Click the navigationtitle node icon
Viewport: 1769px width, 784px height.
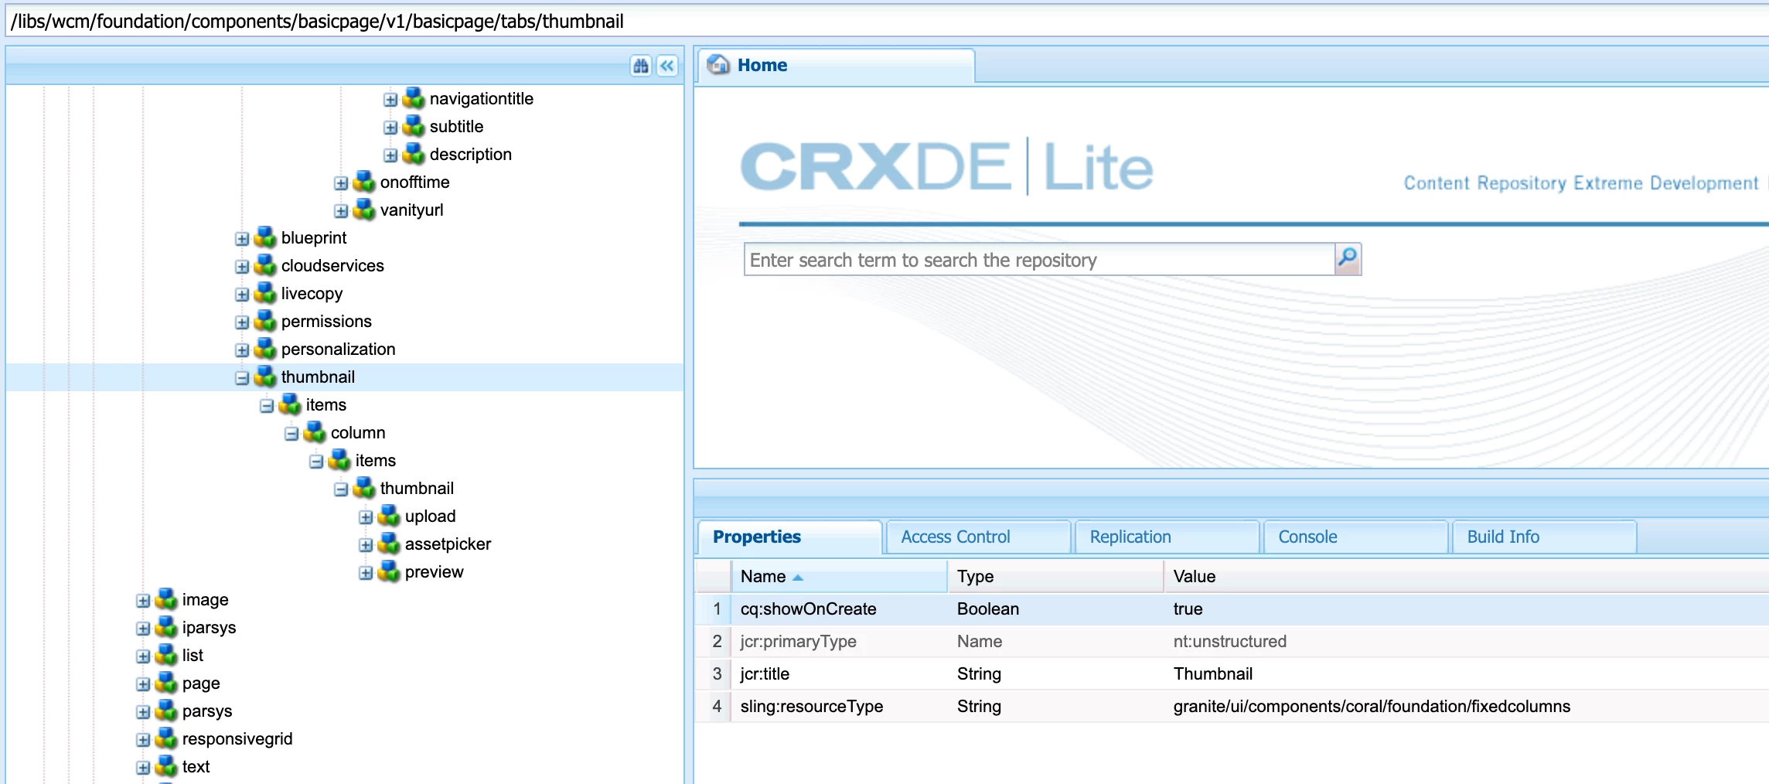414,98
